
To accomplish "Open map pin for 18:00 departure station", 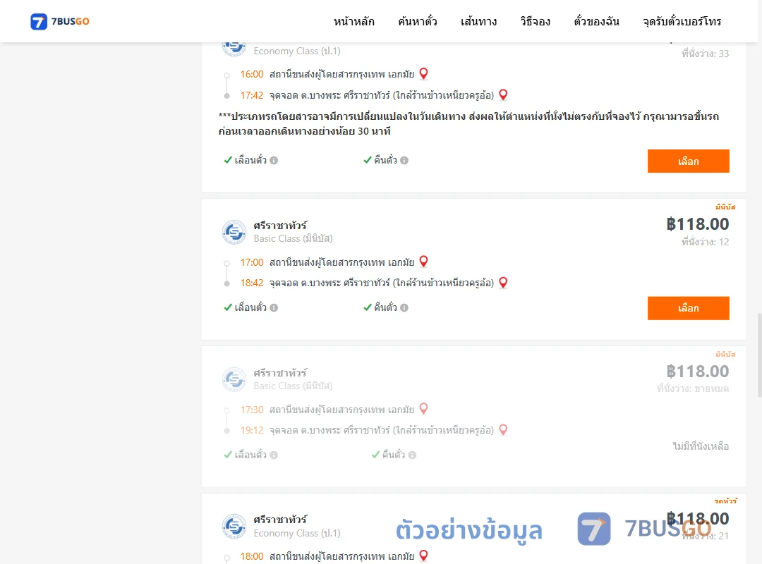I will pyautogui.click(x=424, y=556).
